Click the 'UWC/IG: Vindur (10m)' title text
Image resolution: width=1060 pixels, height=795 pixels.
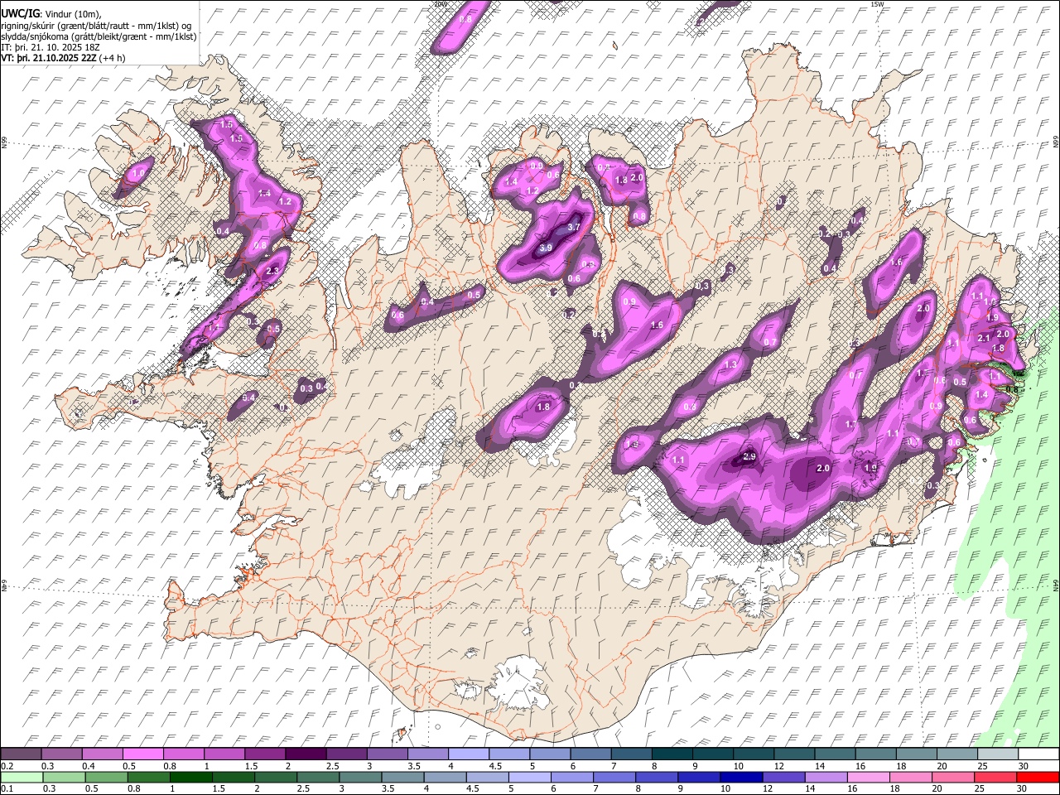point(51,13)
